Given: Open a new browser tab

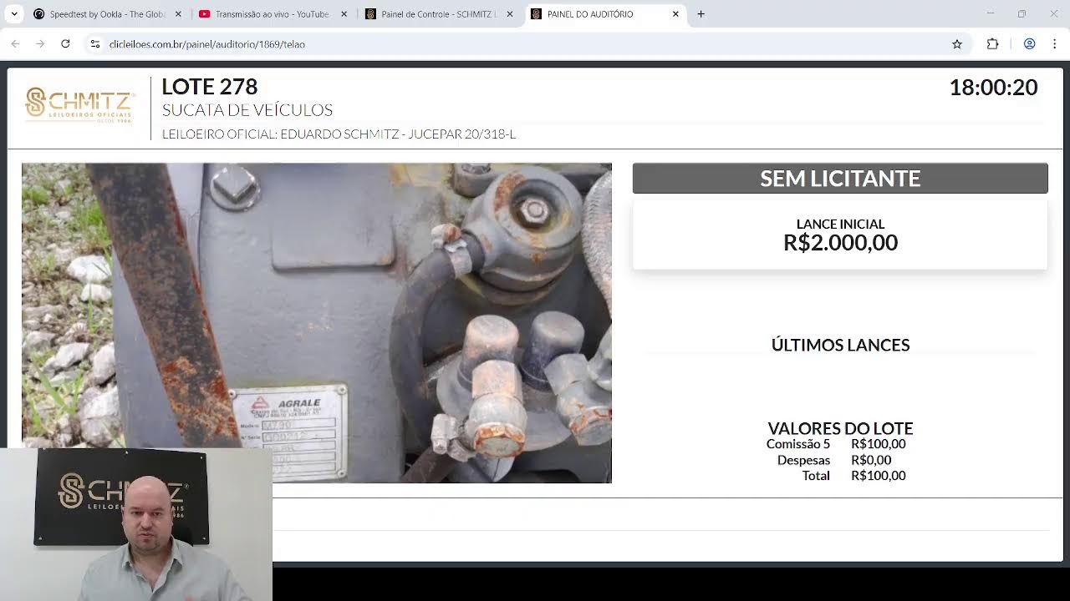Looking at the screenshot, I should (701, 14).
